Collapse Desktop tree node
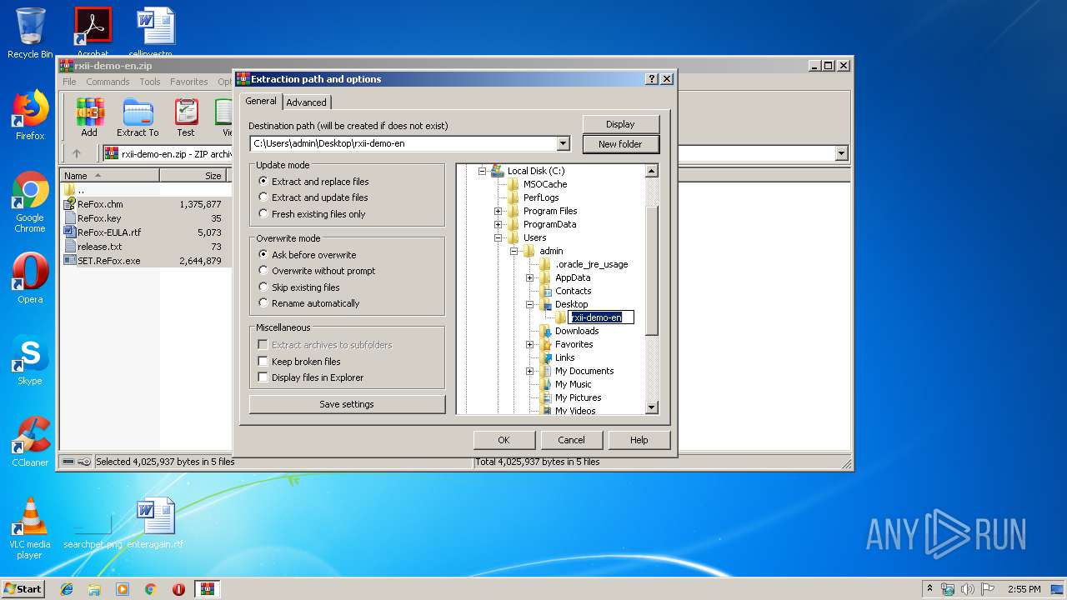This screenshot has width=1067, height=600. pyautogui.click(x=529, y=304)
